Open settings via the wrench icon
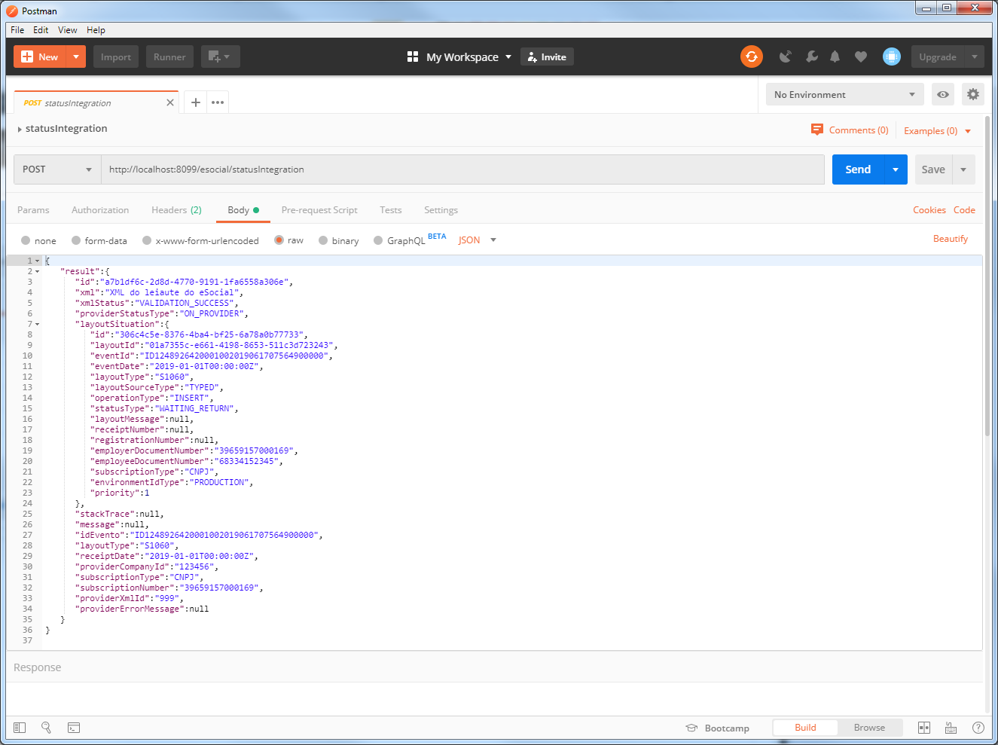This screenshot has height=745, width=998. (x=811, y=56)
